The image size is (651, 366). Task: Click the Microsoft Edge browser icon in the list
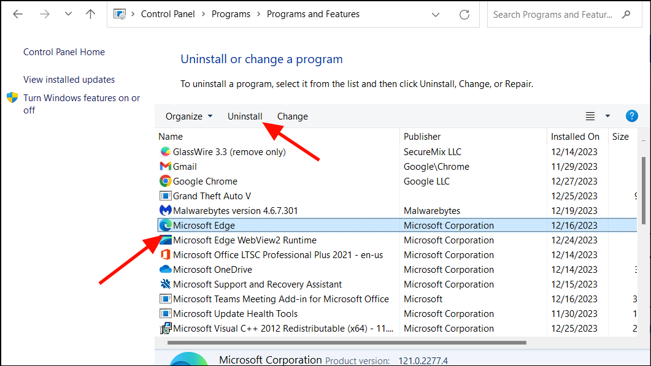coord(166,225)
